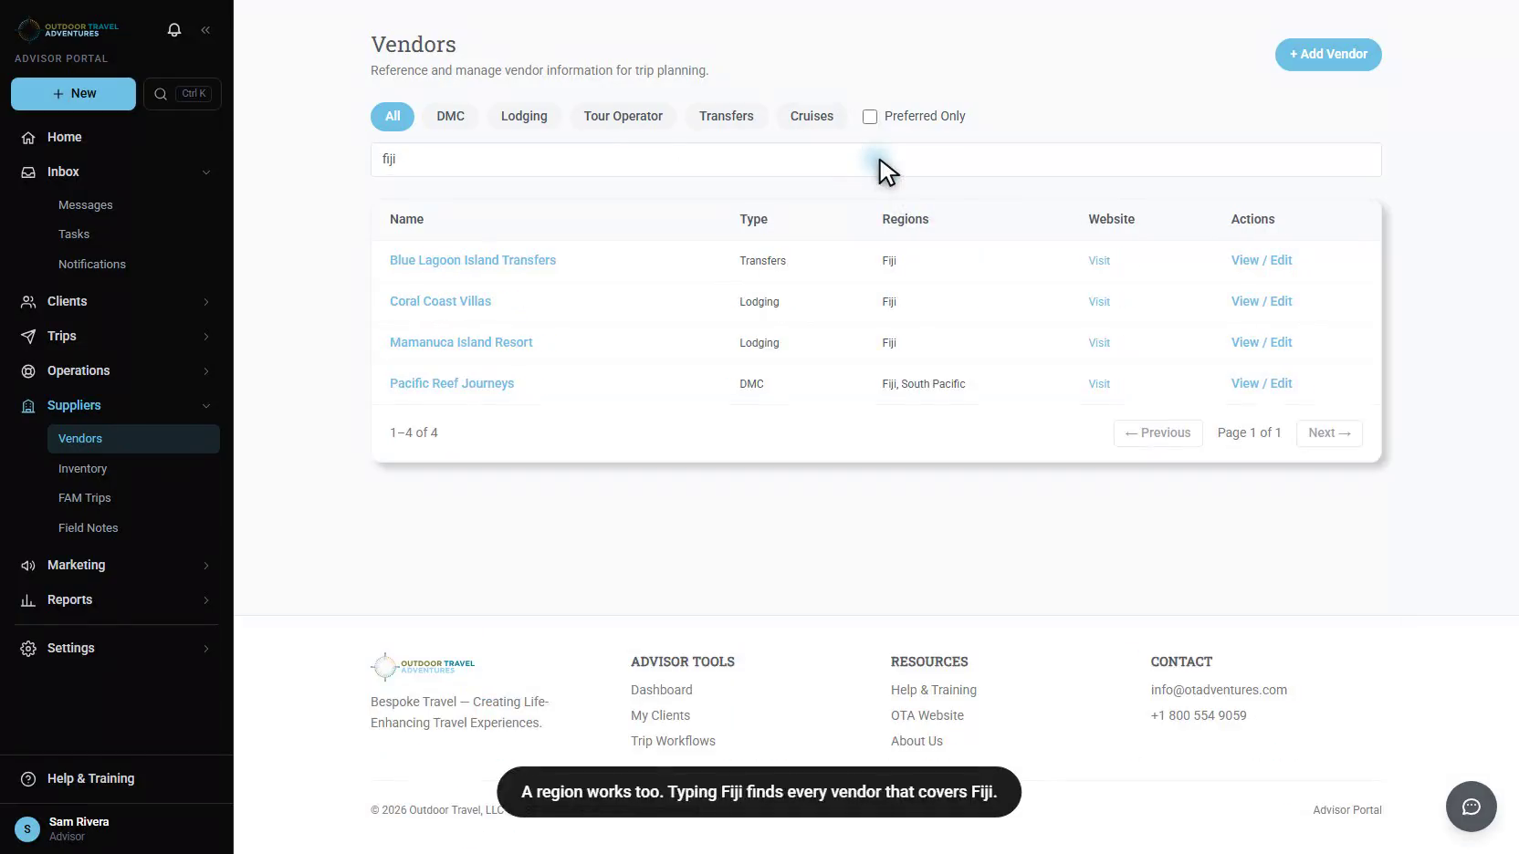Open Blue Lagoon Island Transfers vendor

tap(473, 260)
